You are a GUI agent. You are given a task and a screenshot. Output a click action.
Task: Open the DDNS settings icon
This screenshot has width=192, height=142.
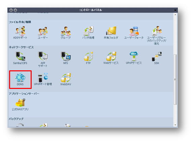coord(20,79)
